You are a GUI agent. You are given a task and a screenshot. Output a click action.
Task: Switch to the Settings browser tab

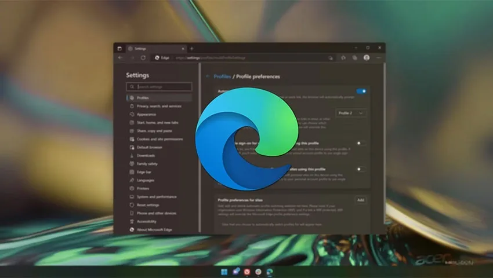tap(156, 49)
